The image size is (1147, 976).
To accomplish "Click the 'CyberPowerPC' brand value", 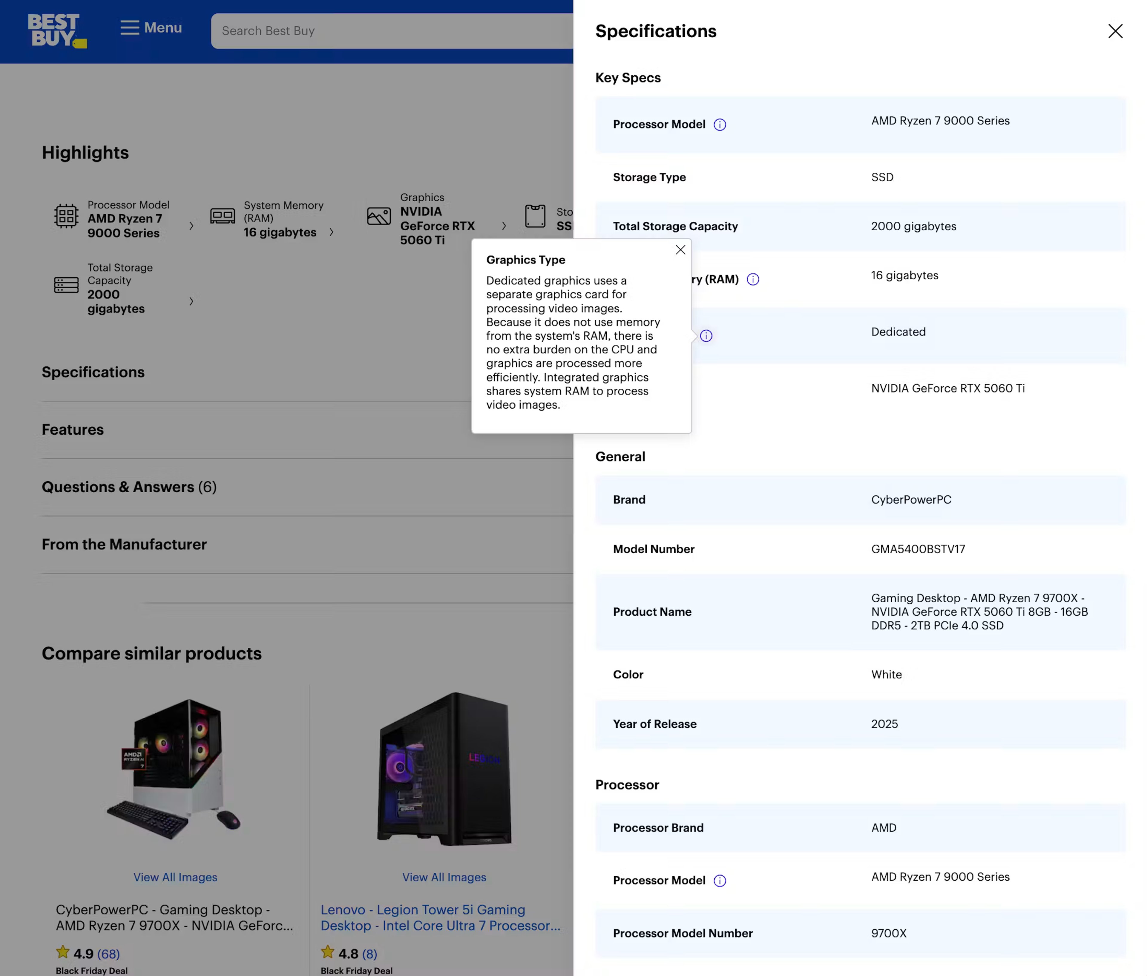I will (x=911, y=500).
